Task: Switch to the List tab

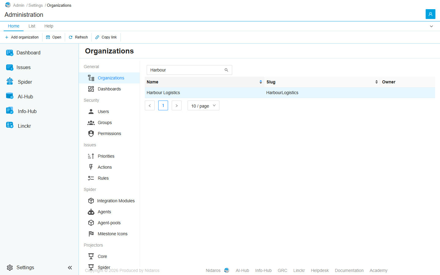Action: (x=32, y=26)
